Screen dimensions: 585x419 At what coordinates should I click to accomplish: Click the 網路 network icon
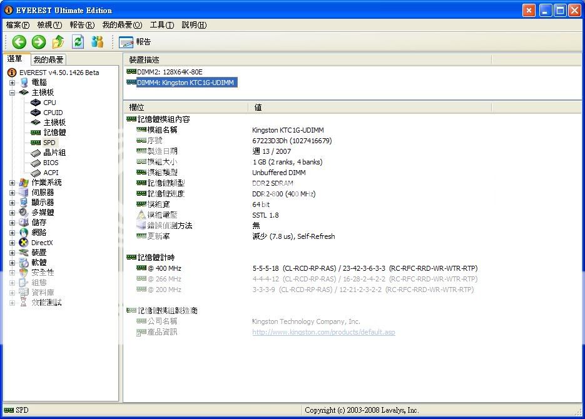[x=24, y=233]
